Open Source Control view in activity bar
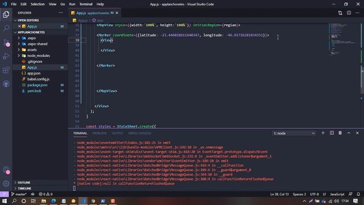Viewport: 364px width, 205px height. click(6, 42)
